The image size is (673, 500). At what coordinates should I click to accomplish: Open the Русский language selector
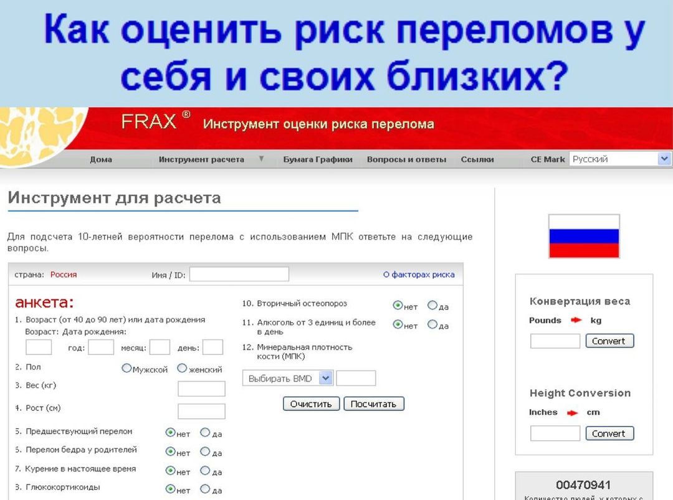(x=620, y=159)
